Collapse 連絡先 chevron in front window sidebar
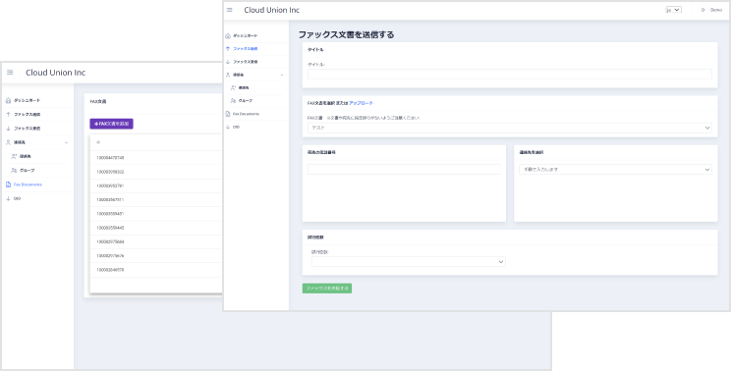 coord(282,75)
